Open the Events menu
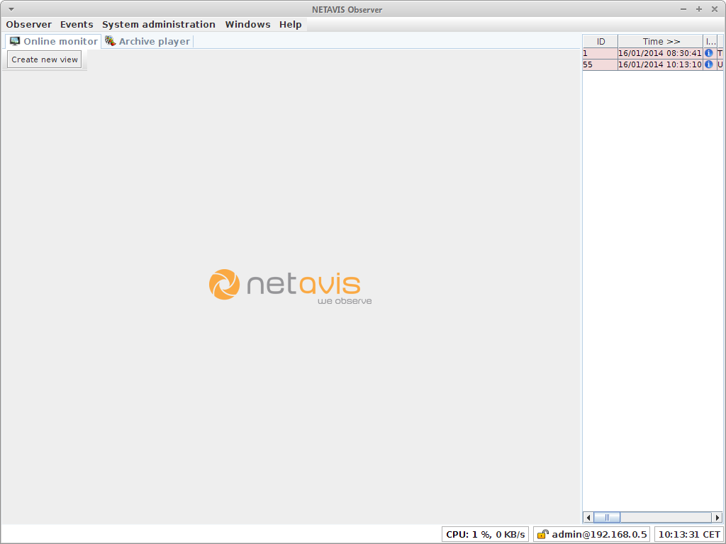Image resolution: width=726 pixels, height=544 pixels. pos(77,25)
